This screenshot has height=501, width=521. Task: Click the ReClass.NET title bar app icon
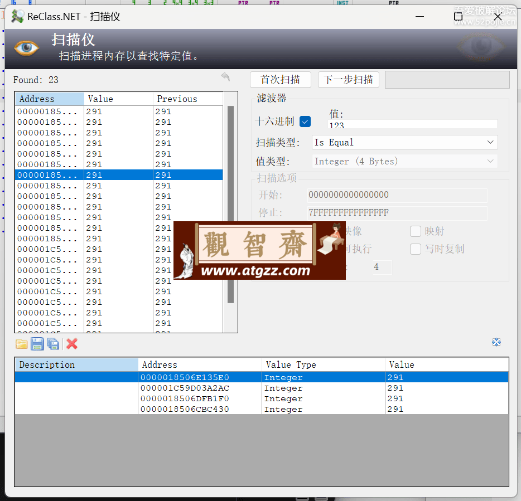[x=17, y=16]
